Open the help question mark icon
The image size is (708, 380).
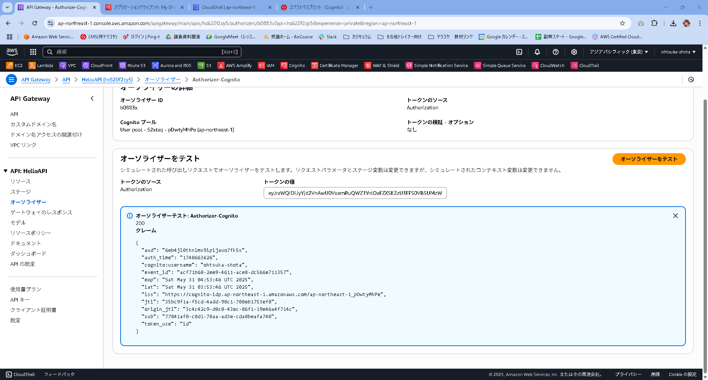pos(556,52)
